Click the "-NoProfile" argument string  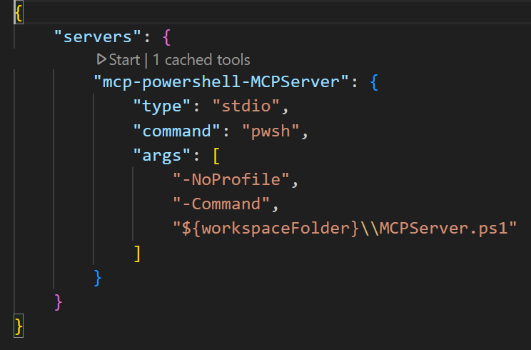(x=231, y=179)
